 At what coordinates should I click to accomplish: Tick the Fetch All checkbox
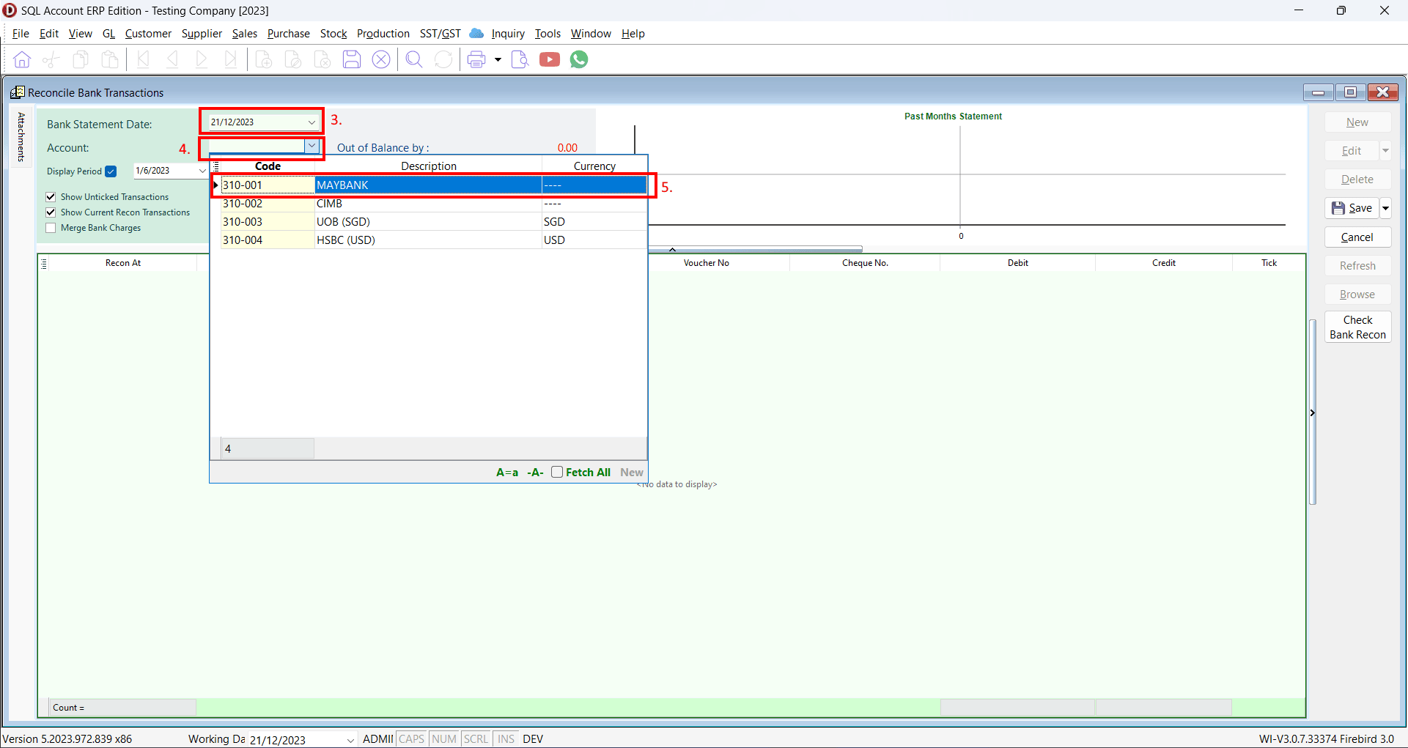(x=557, y=472)
